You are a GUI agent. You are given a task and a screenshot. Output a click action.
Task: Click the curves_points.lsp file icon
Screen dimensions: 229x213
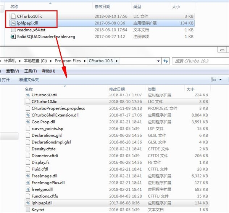[x=28, y=129]
